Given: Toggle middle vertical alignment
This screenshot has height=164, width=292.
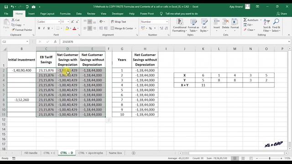Looking at the screenshot, I should (x=90, y=22).
